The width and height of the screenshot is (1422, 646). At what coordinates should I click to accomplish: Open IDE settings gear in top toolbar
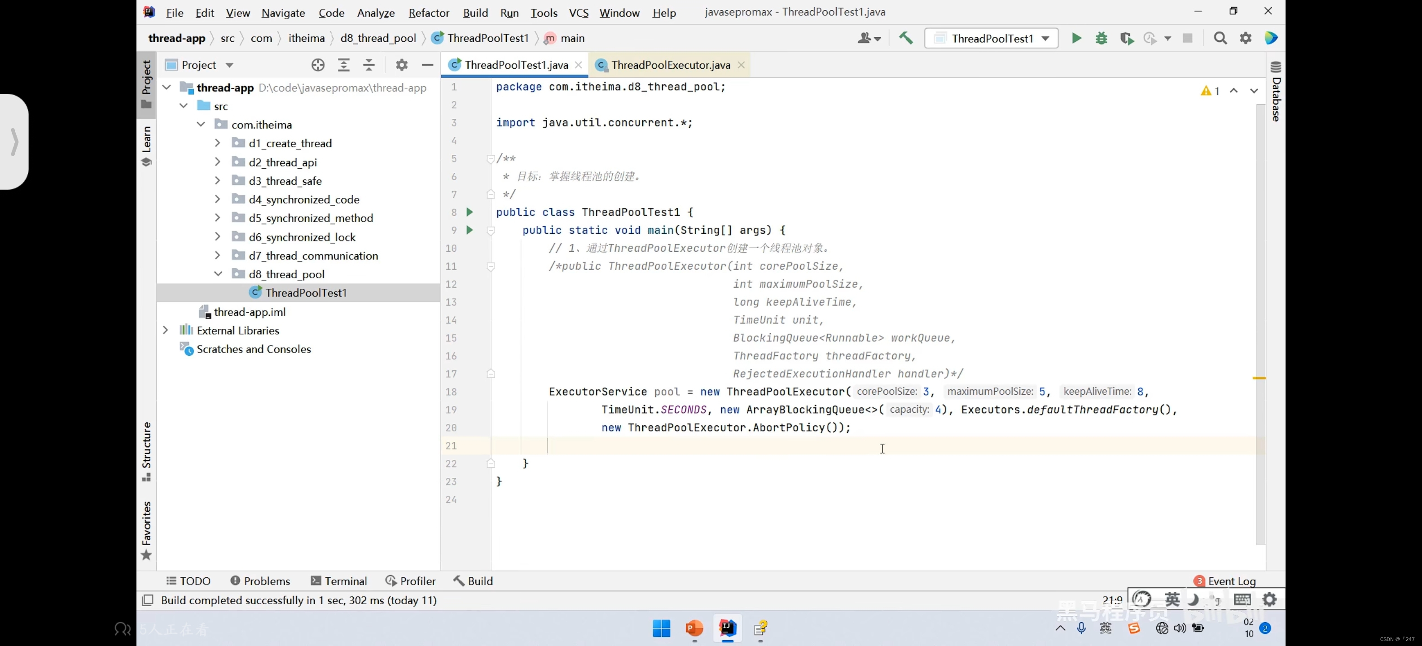pos(1245,38)
